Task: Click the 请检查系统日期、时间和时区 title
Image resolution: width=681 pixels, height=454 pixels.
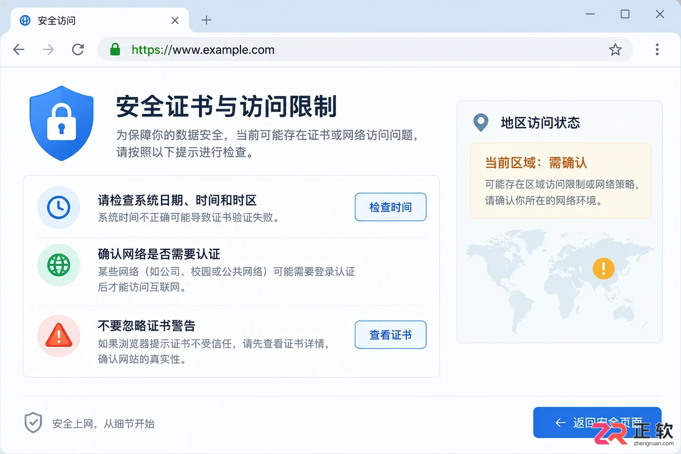Action: [x=177, y=200]
